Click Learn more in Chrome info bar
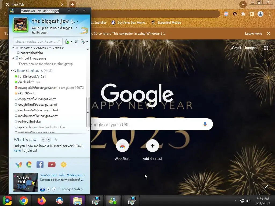 pyautogui.click(x=254, y=34)
